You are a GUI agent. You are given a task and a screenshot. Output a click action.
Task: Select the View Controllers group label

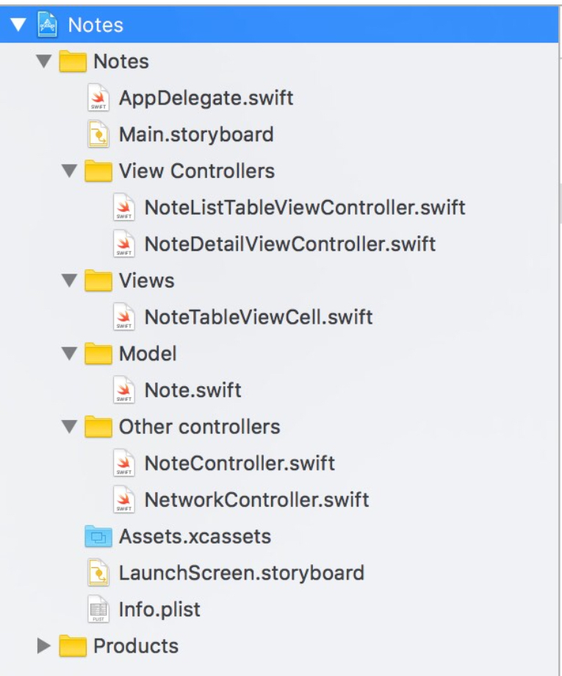tap(197, 171)
